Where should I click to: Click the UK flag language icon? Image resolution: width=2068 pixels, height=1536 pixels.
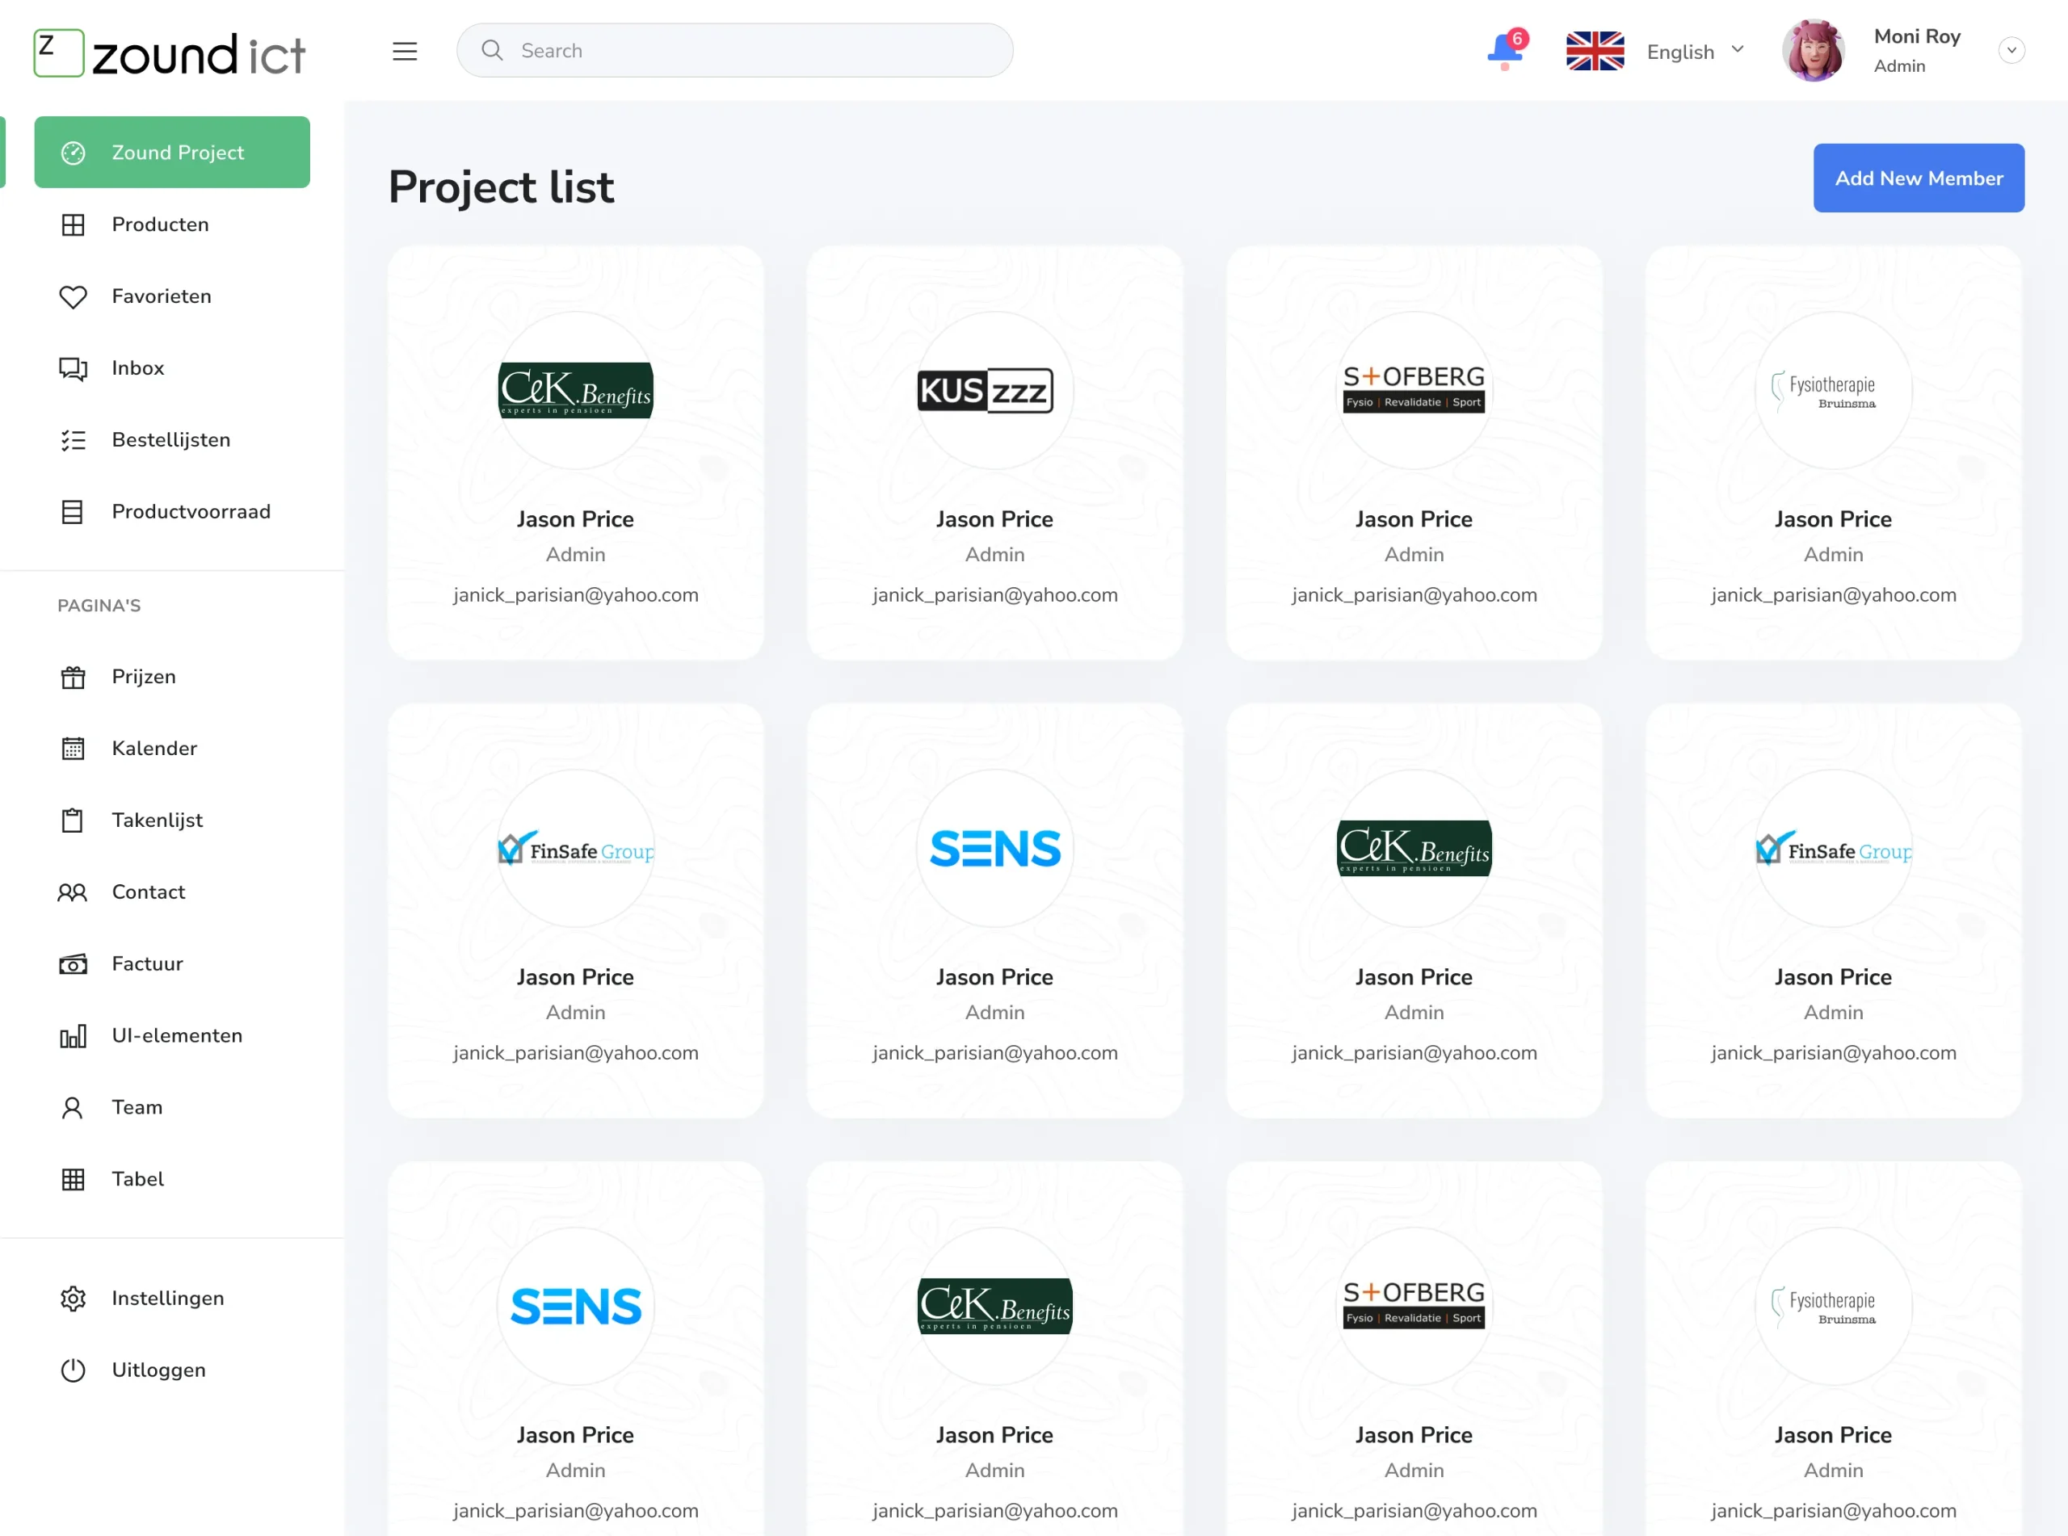[1594, 51]
